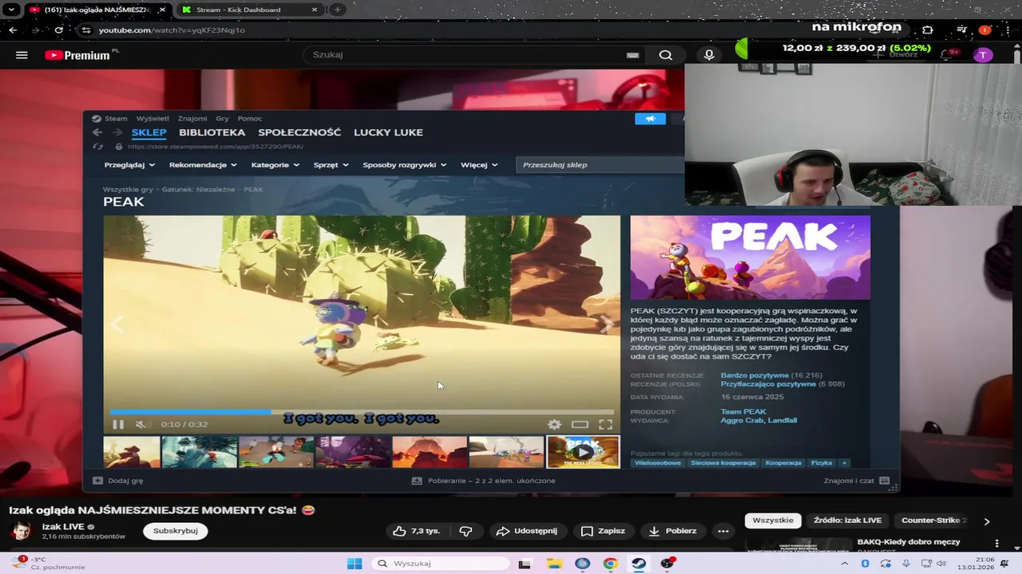
Task: Expand the Przeglądaj dropdown in Steam
Action: coord(129,165)
